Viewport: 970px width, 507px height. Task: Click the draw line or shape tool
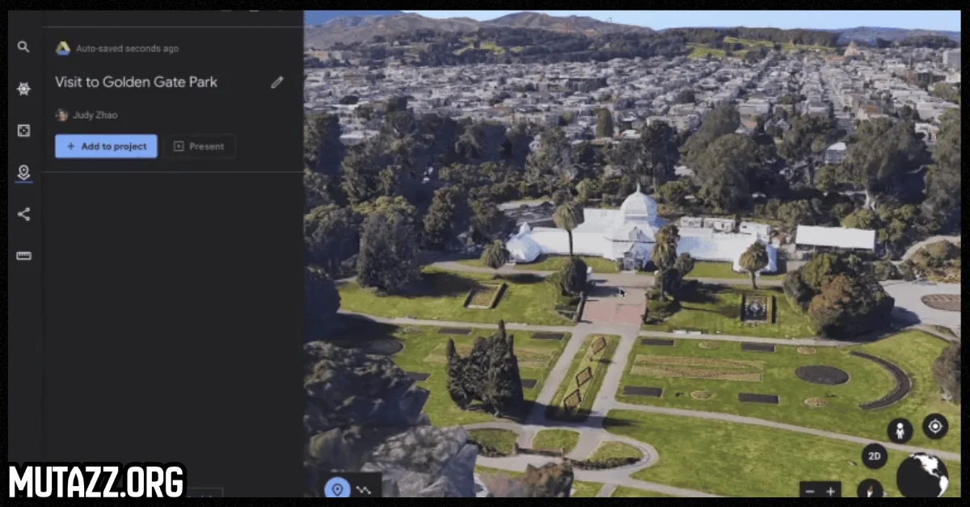(363, 489)
